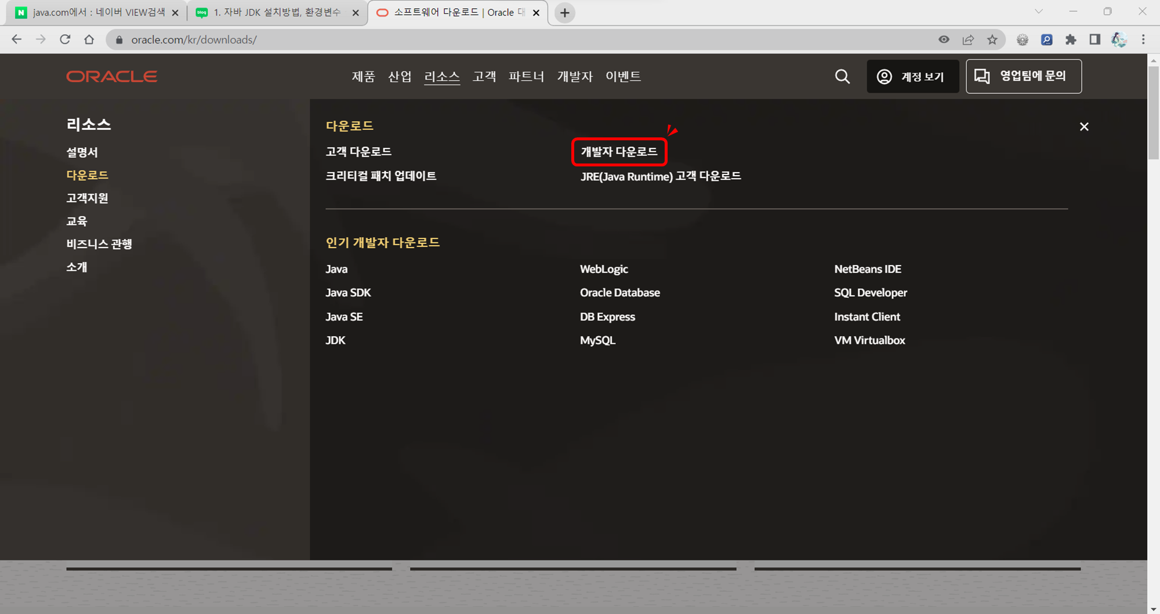Select 다운로드 in the resources sidebar
The width and height of the screenshot is (1160, 614).
(87, 175)
